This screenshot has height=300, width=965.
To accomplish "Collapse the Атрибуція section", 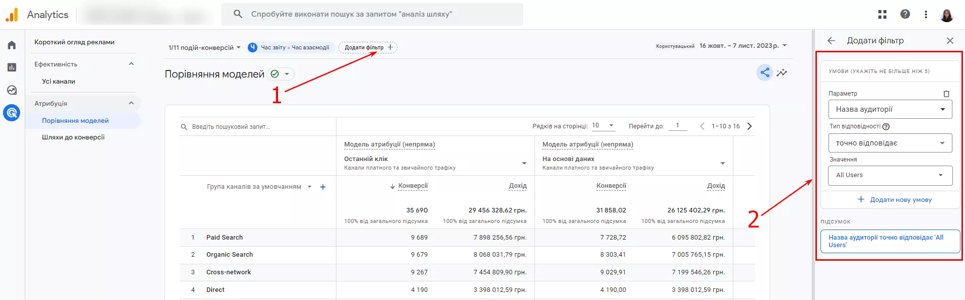I will pyautogui.click(x=131, y=103).
